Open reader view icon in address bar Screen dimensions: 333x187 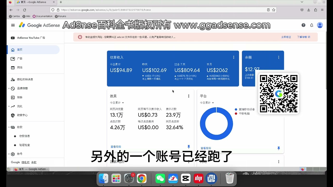coord(268,10)
